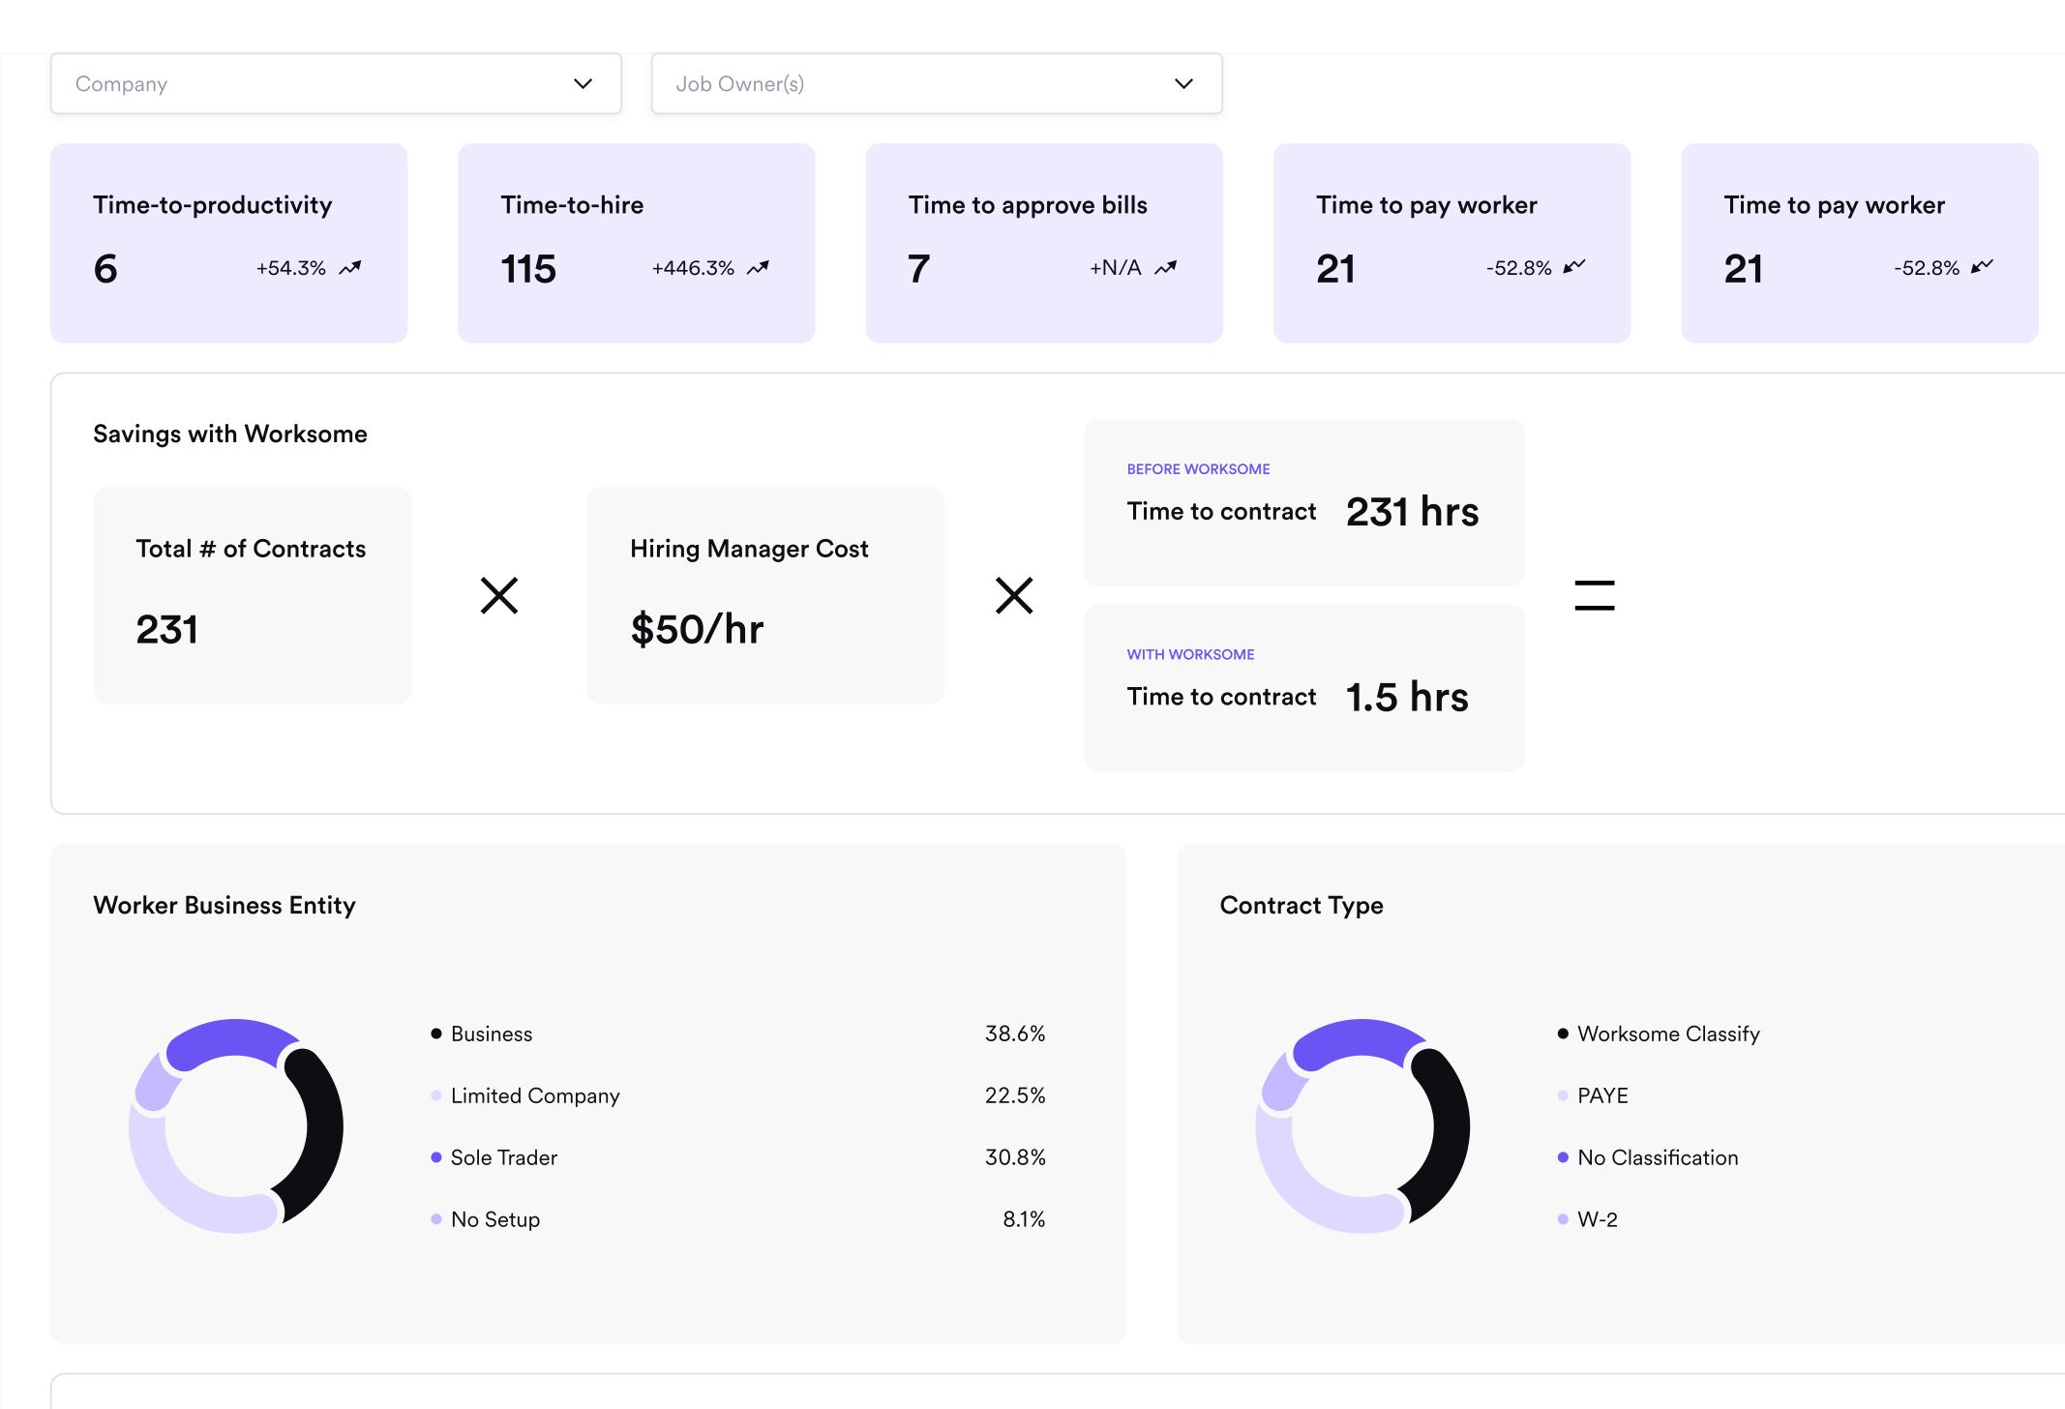Click the Worksome Classify black legend dot
The width and height of the screenshot is (2065, 1409).
(x=1563, y=1034)
